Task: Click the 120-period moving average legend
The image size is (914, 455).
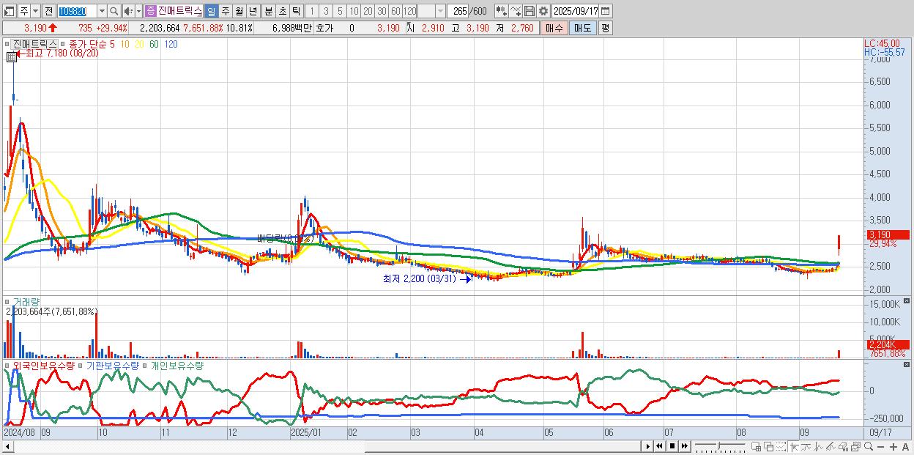Action: [x=171, y=44]
